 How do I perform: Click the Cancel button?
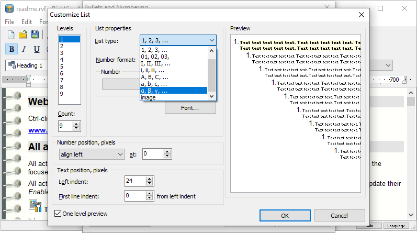point(339,215)
